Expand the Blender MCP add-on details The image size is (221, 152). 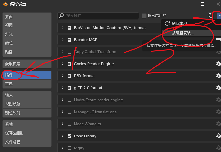tap(62, 40)
